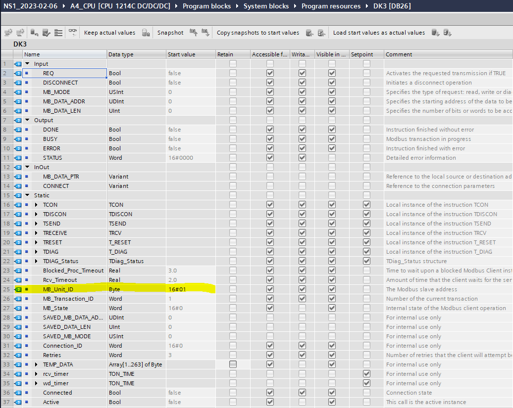The height and width of the screenshot is (408, 513).
Task: Expand the TCON static instance
Action: point(36,205)
